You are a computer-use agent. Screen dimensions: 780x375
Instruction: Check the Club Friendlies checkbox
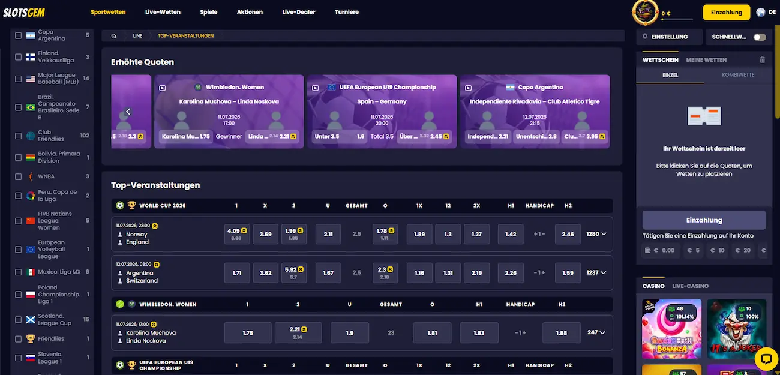(x=18, y=136)
